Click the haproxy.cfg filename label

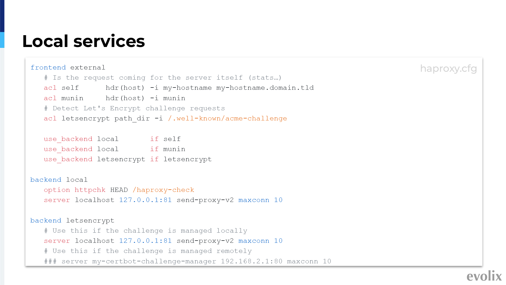coord(448,68)
